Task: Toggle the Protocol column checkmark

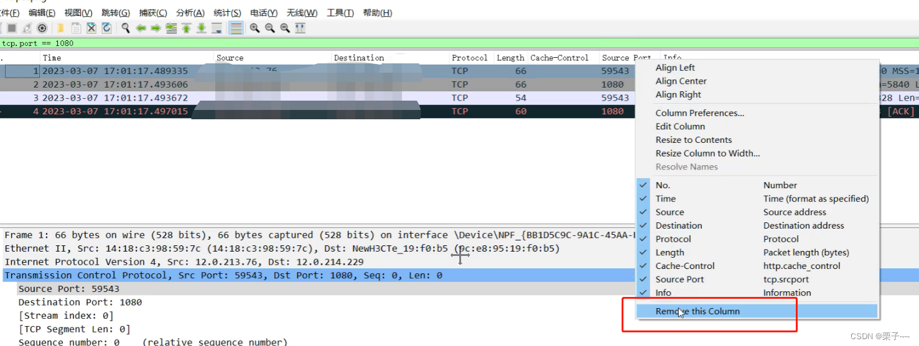Action: click(643, 239)
